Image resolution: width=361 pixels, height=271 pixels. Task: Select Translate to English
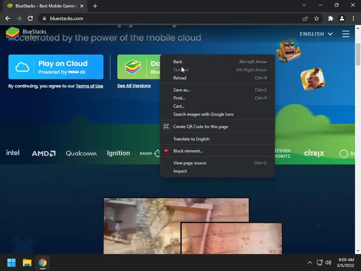(217, 139)
